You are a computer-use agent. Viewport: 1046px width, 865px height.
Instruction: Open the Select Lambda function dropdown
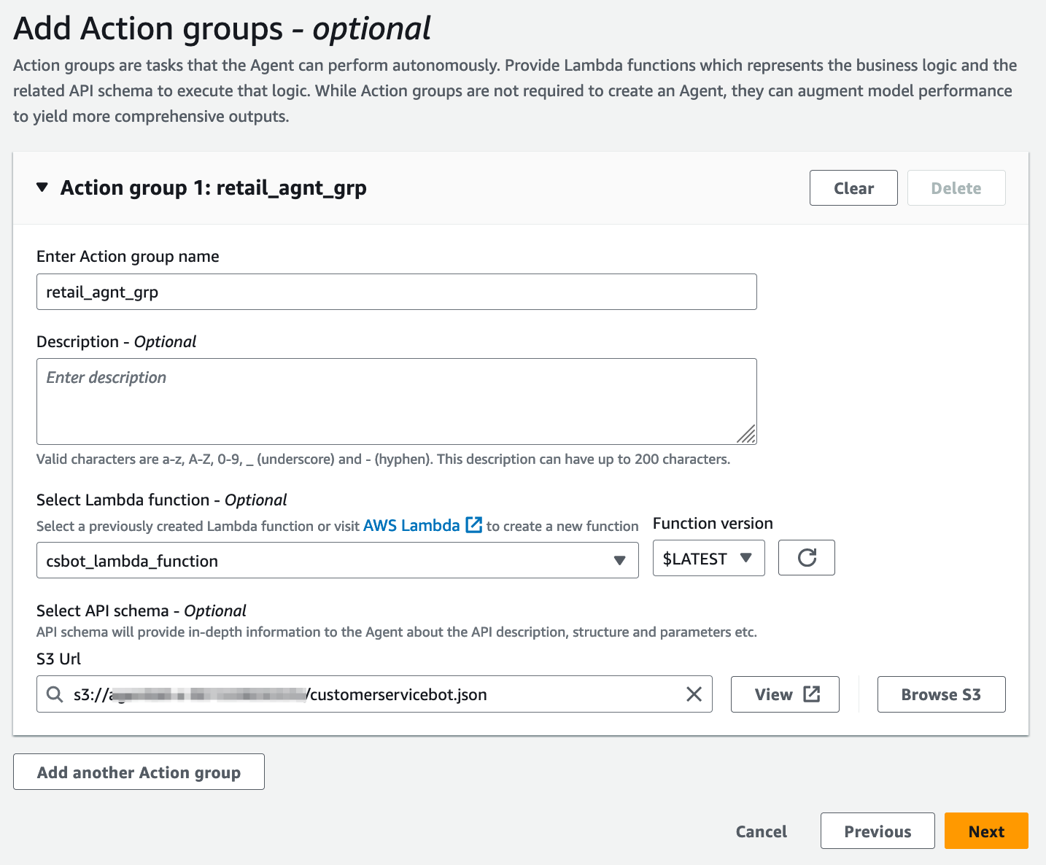pos(337,560)
